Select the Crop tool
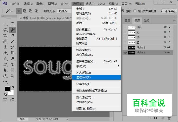Screen dimensions: 178x122 [5, 35]
